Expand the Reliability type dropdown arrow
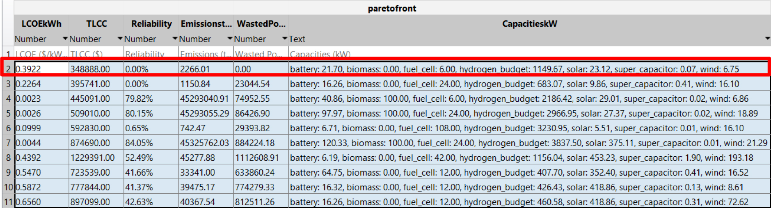 click(175, 39)
